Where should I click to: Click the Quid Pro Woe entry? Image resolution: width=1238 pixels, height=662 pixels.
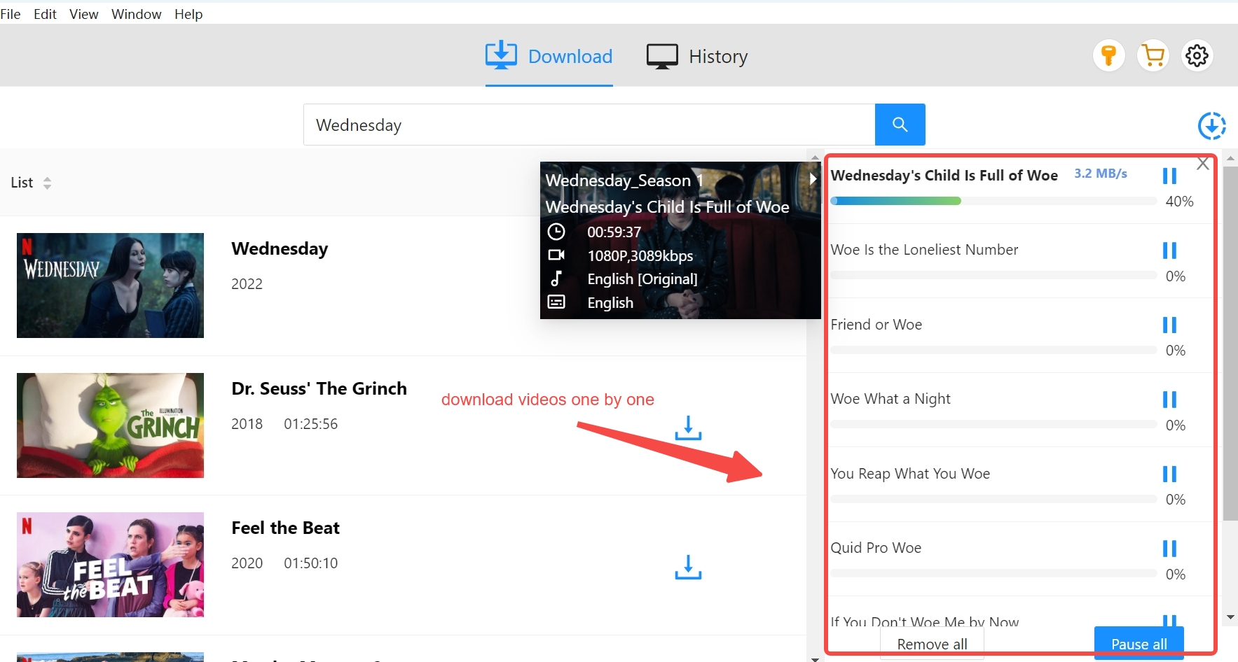point(876,548)
